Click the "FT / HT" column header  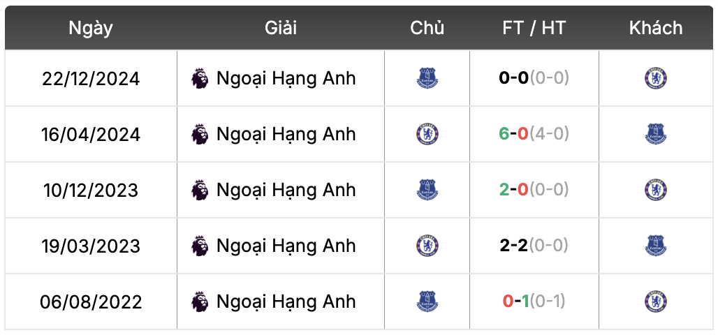[x=534, y=28]
